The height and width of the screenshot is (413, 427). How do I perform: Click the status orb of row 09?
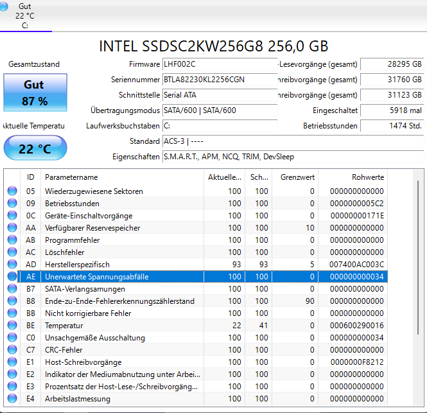12,203
